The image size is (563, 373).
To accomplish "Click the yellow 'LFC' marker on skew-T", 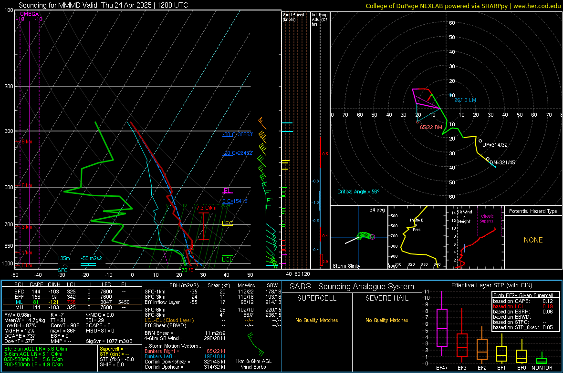I will click(x=228, y=223).
